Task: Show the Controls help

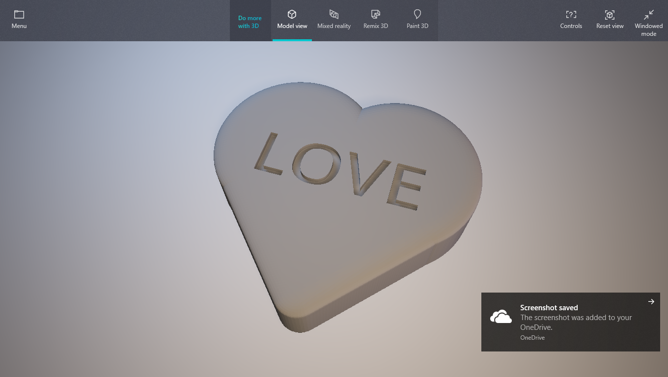Action: click(571, 20)
